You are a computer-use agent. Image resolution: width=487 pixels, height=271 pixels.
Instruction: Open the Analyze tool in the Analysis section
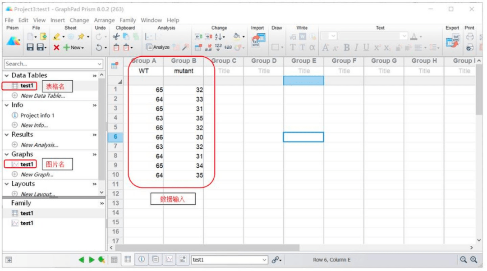pos(159,46)
